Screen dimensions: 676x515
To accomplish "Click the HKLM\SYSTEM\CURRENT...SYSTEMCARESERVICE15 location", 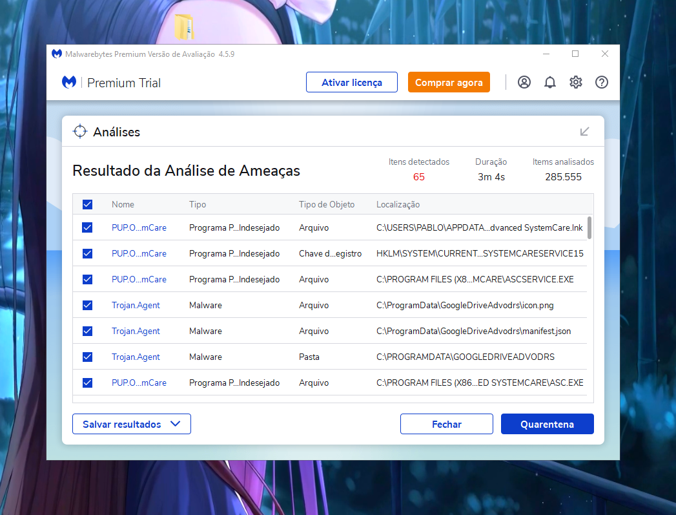I will 480,253.
